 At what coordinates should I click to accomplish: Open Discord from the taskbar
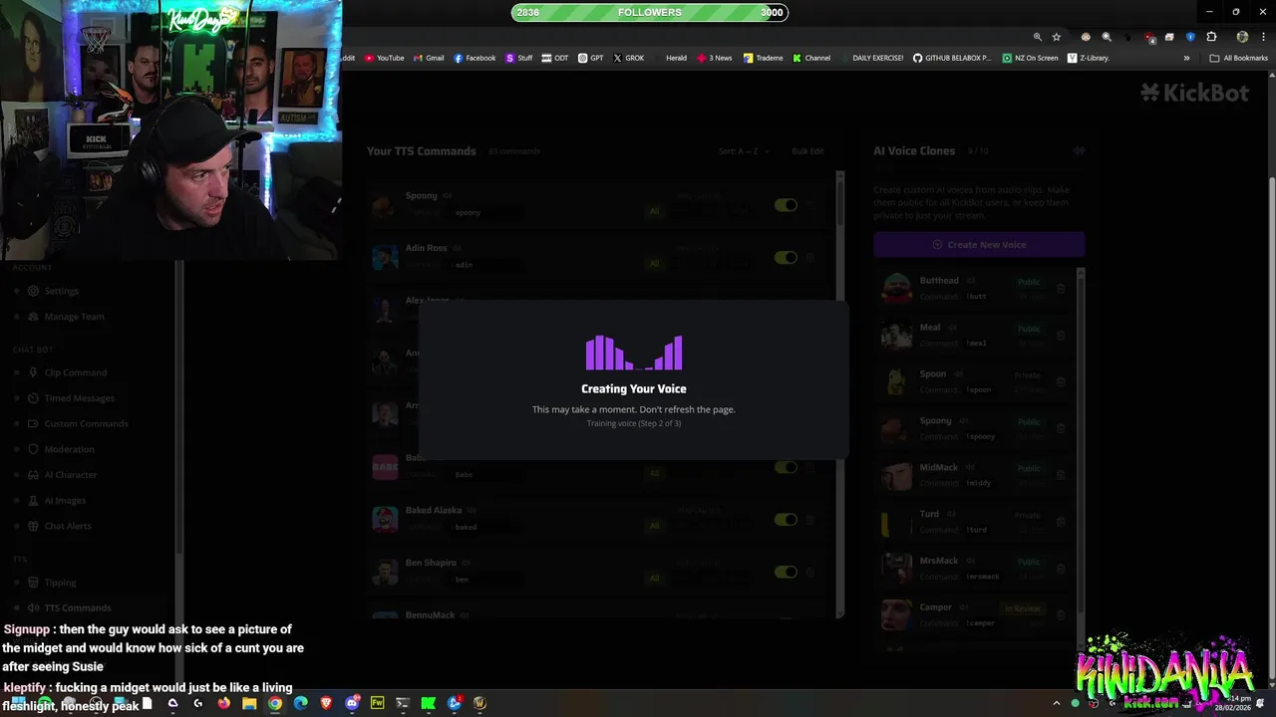point(352,703)
